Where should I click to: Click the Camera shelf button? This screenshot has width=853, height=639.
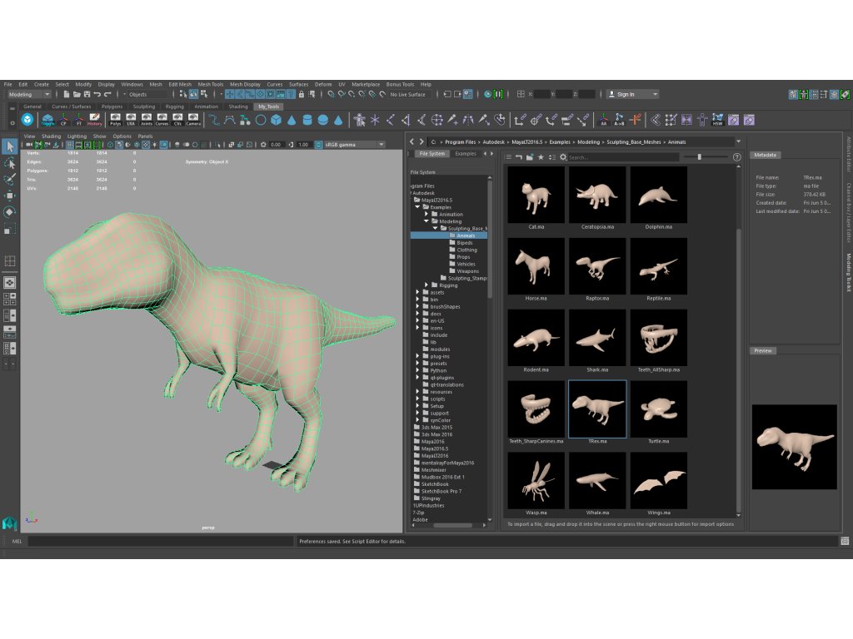(x=193, y=120)
